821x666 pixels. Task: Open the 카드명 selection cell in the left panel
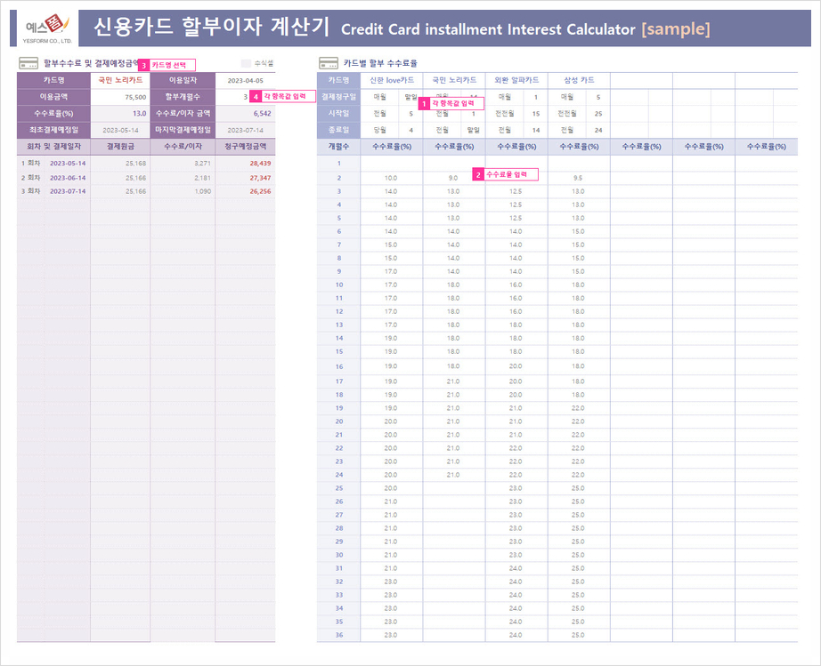coord(120,80)
